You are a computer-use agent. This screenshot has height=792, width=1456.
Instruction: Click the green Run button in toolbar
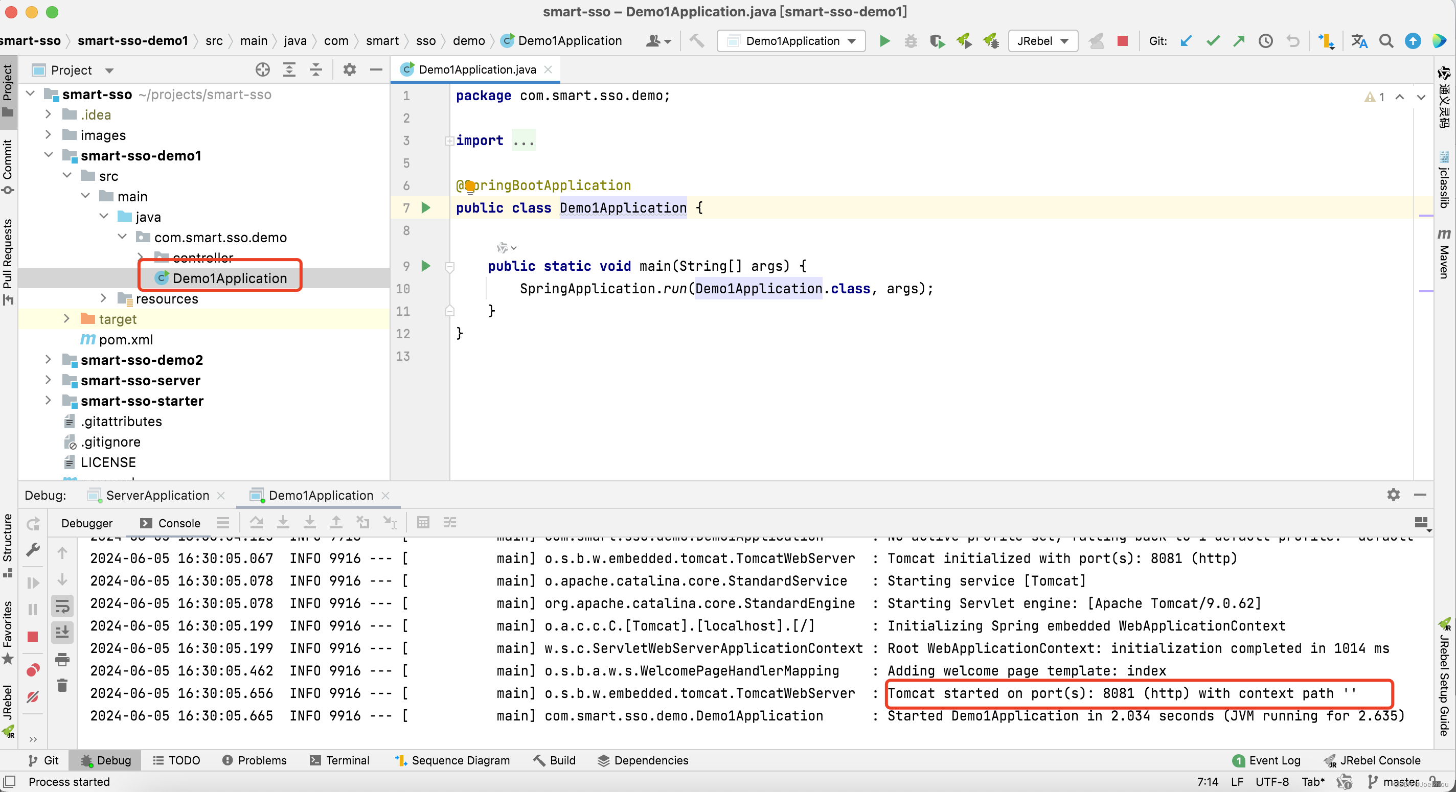884,41
